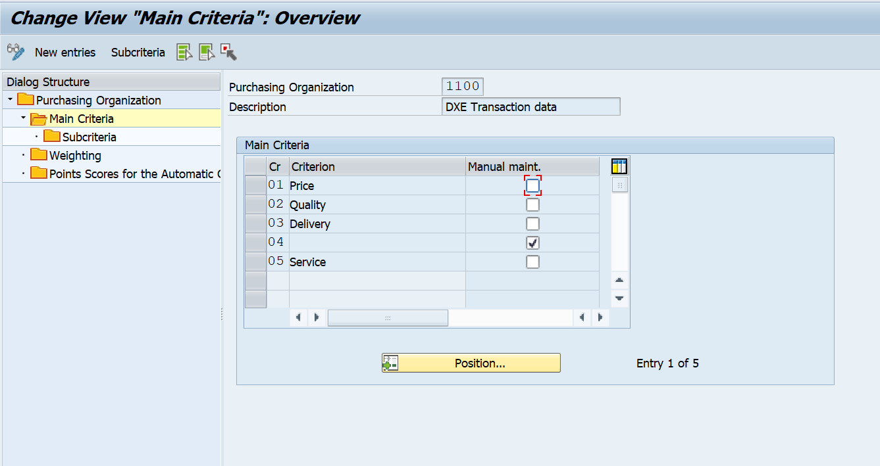Click the Deselect All toolbar icon

[228, 53]
